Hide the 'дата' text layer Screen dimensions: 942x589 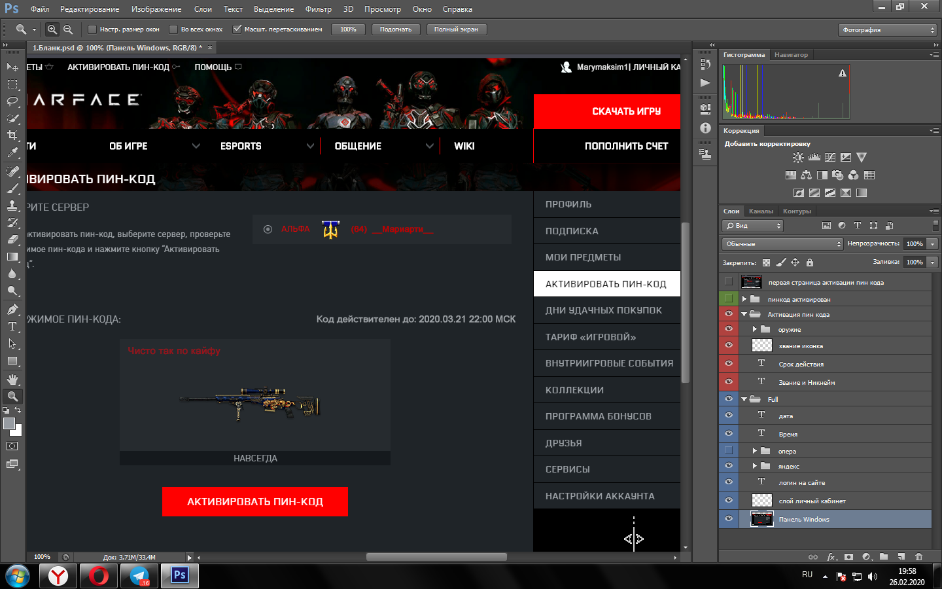click(728, 416)
